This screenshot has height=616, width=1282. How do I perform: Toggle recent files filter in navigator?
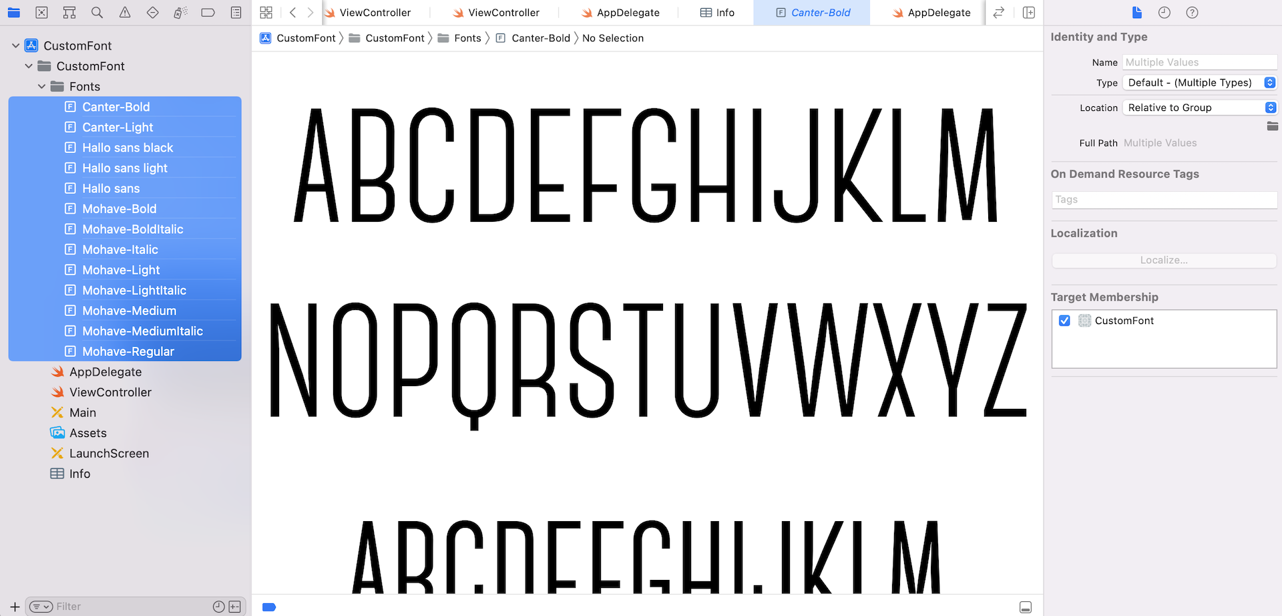coord(218,607)
